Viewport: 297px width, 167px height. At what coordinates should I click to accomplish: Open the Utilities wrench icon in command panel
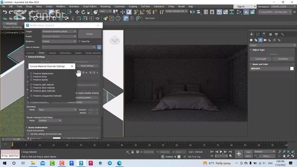coord(283,34)
